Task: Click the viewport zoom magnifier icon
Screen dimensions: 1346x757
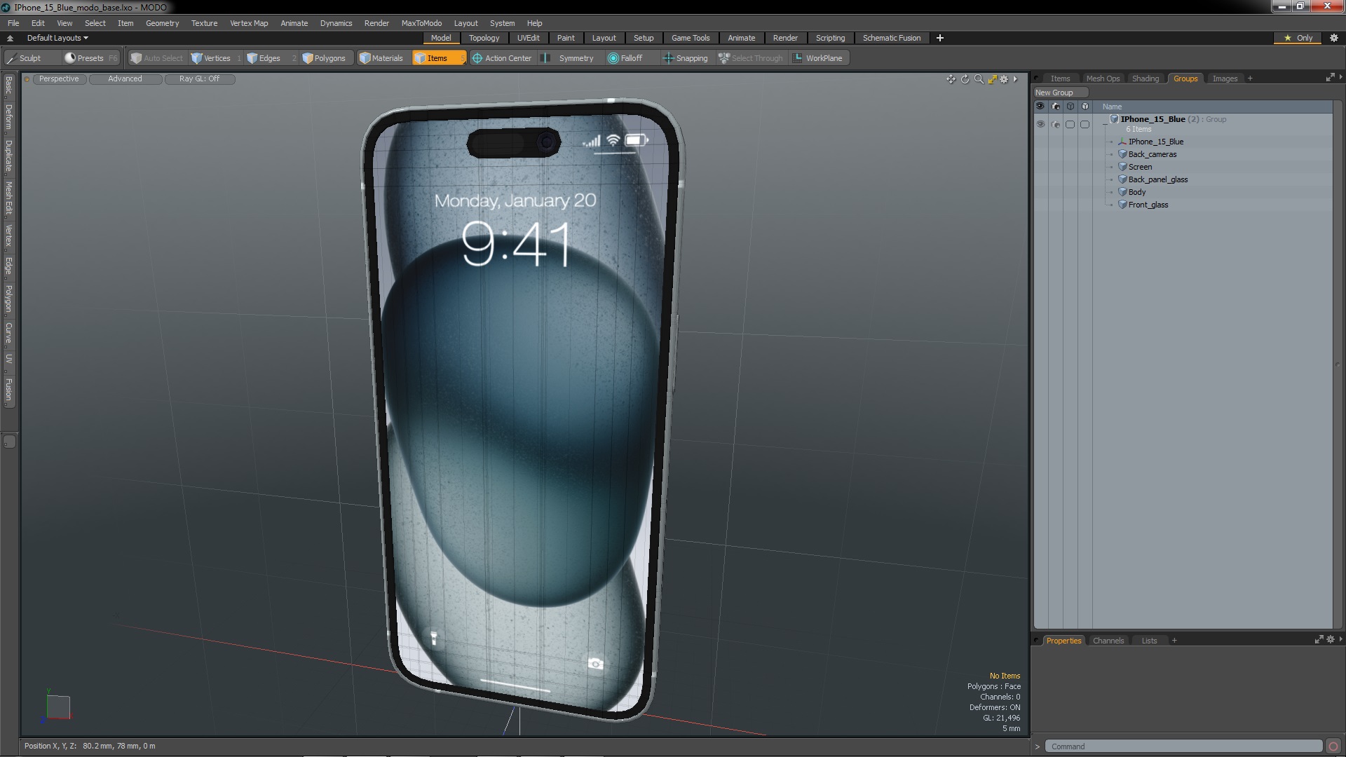Action: tap(979, 79)
